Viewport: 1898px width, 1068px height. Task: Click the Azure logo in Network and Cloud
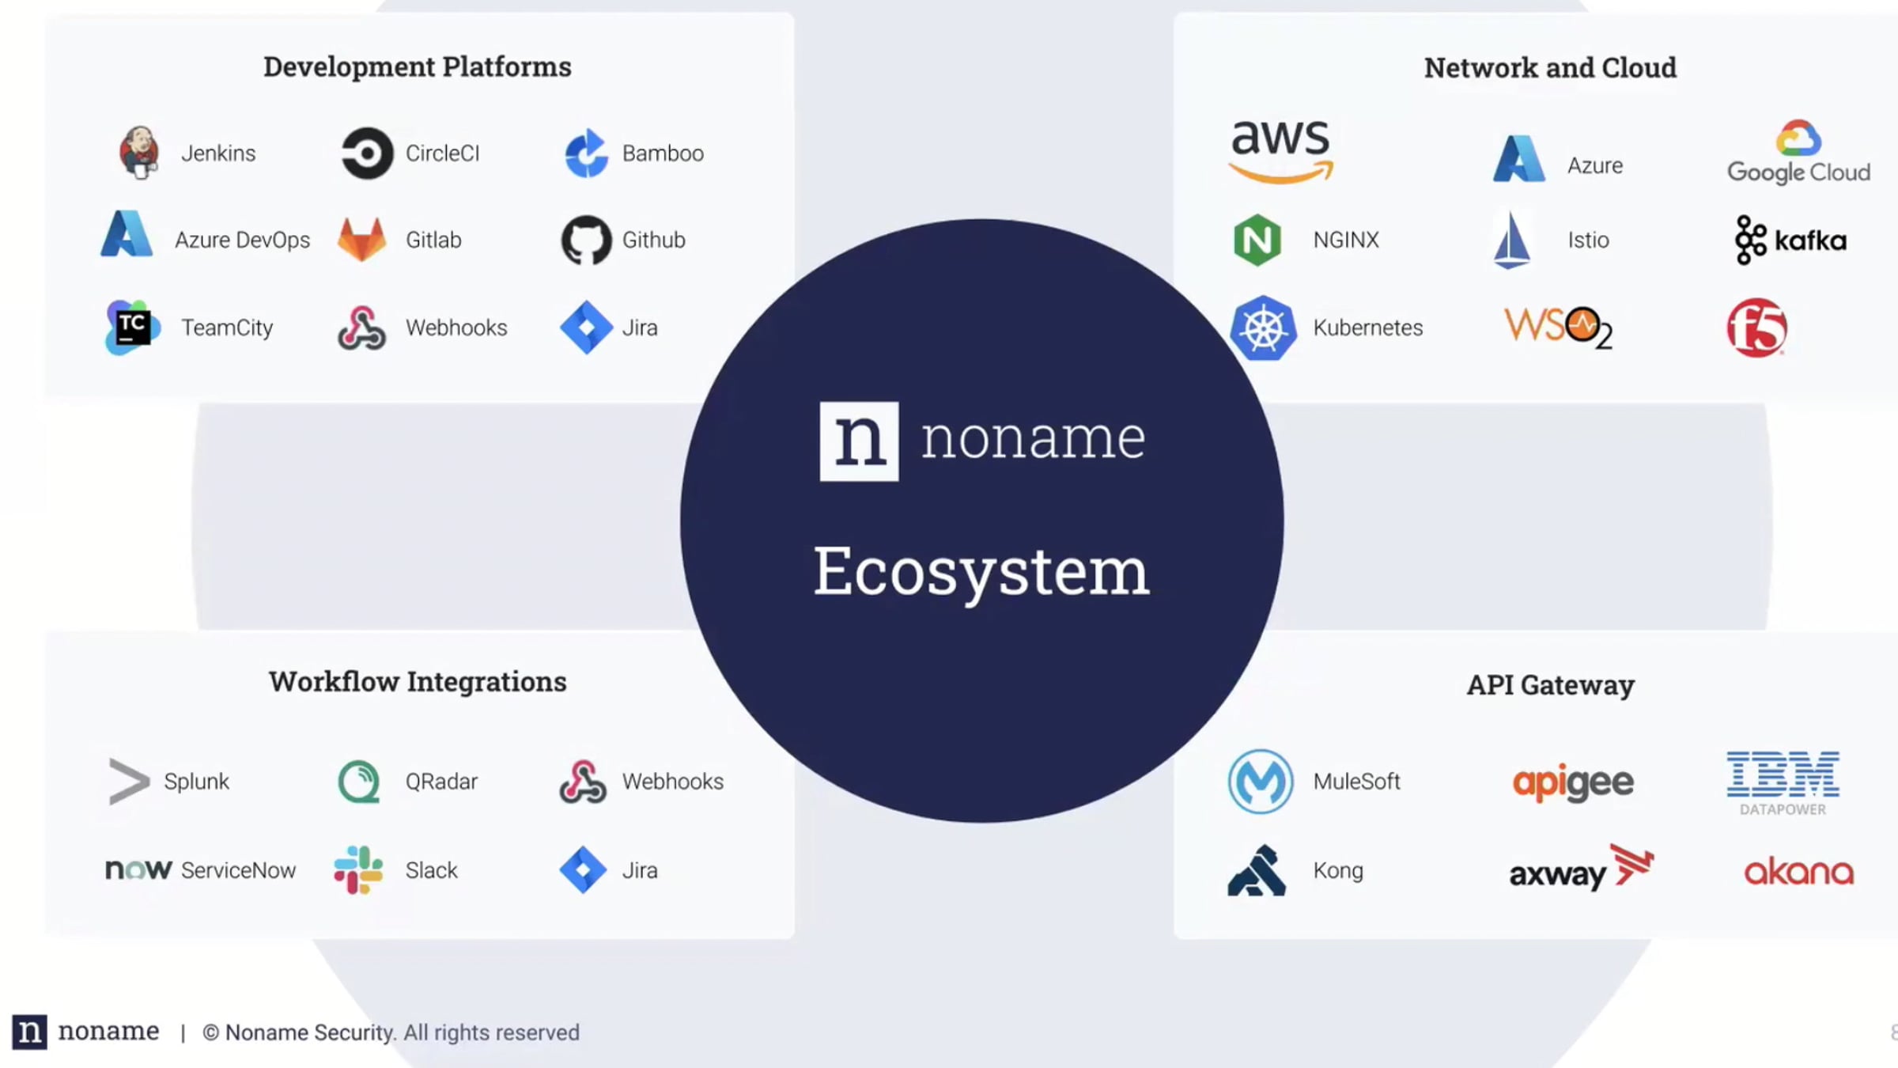click(x=1518, y=158)
